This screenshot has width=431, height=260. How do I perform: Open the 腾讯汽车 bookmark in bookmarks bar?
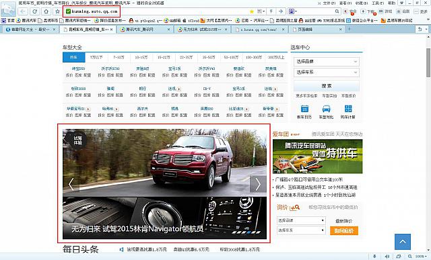[26, 21]
